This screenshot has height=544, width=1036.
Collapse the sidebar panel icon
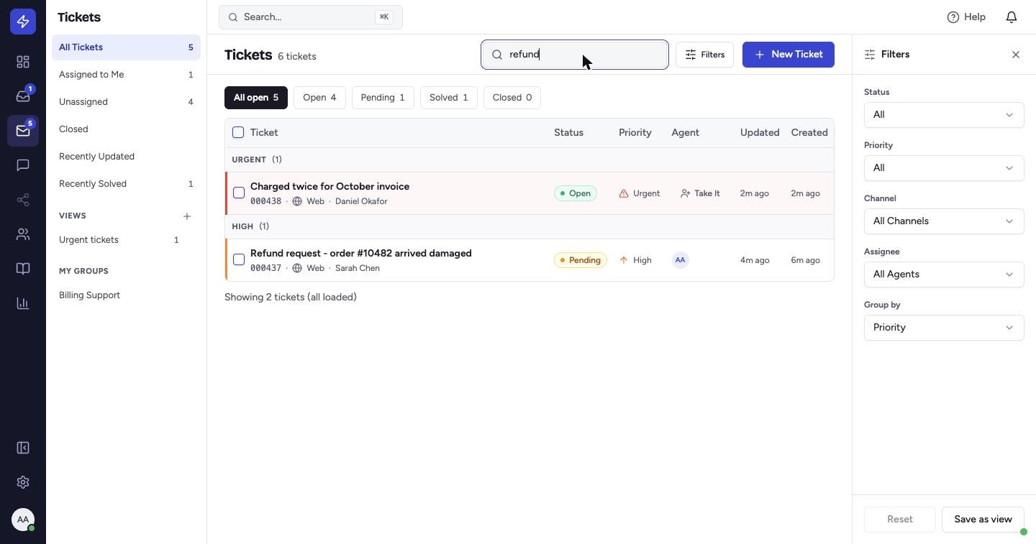23,448
